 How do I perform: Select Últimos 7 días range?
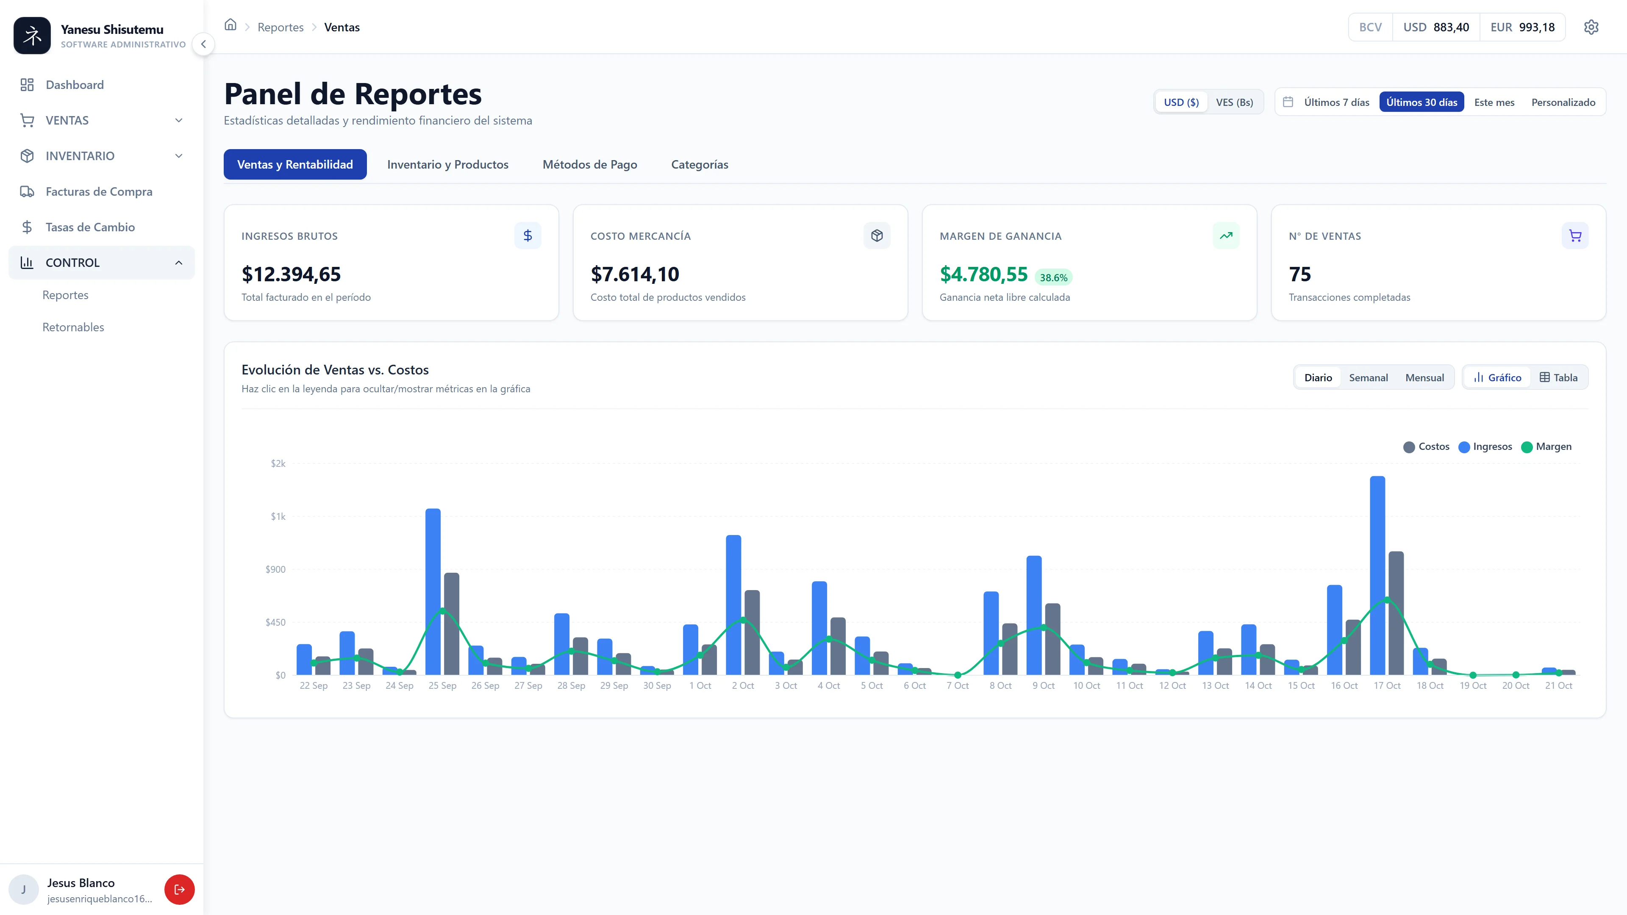click(x=1336, y=102)
